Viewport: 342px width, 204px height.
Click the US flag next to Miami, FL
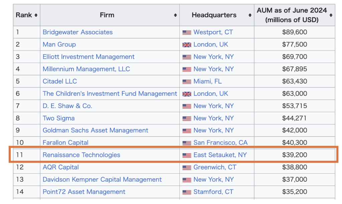187,82
